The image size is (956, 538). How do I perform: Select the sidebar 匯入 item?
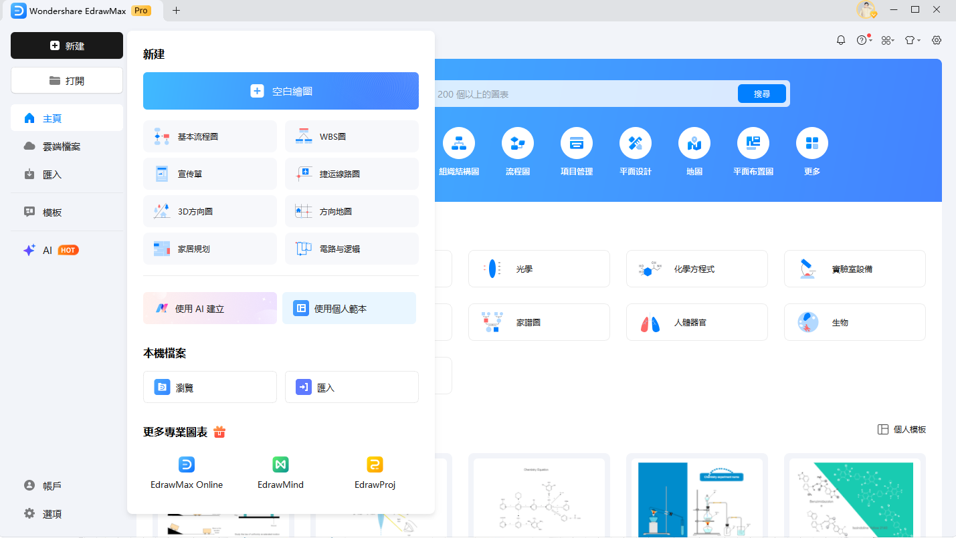pos(67,174)
